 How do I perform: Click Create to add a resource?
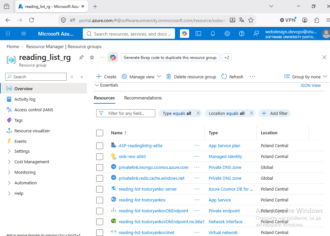(x=106, y=77)
